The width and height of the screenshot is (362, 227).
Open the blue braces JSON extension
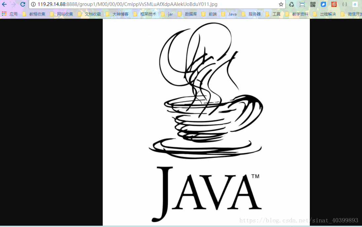tap(355, 4)
